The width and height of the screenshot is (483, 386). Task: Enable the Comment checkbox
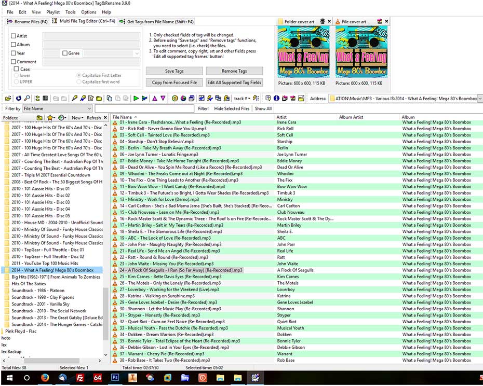tap(14, 62)
